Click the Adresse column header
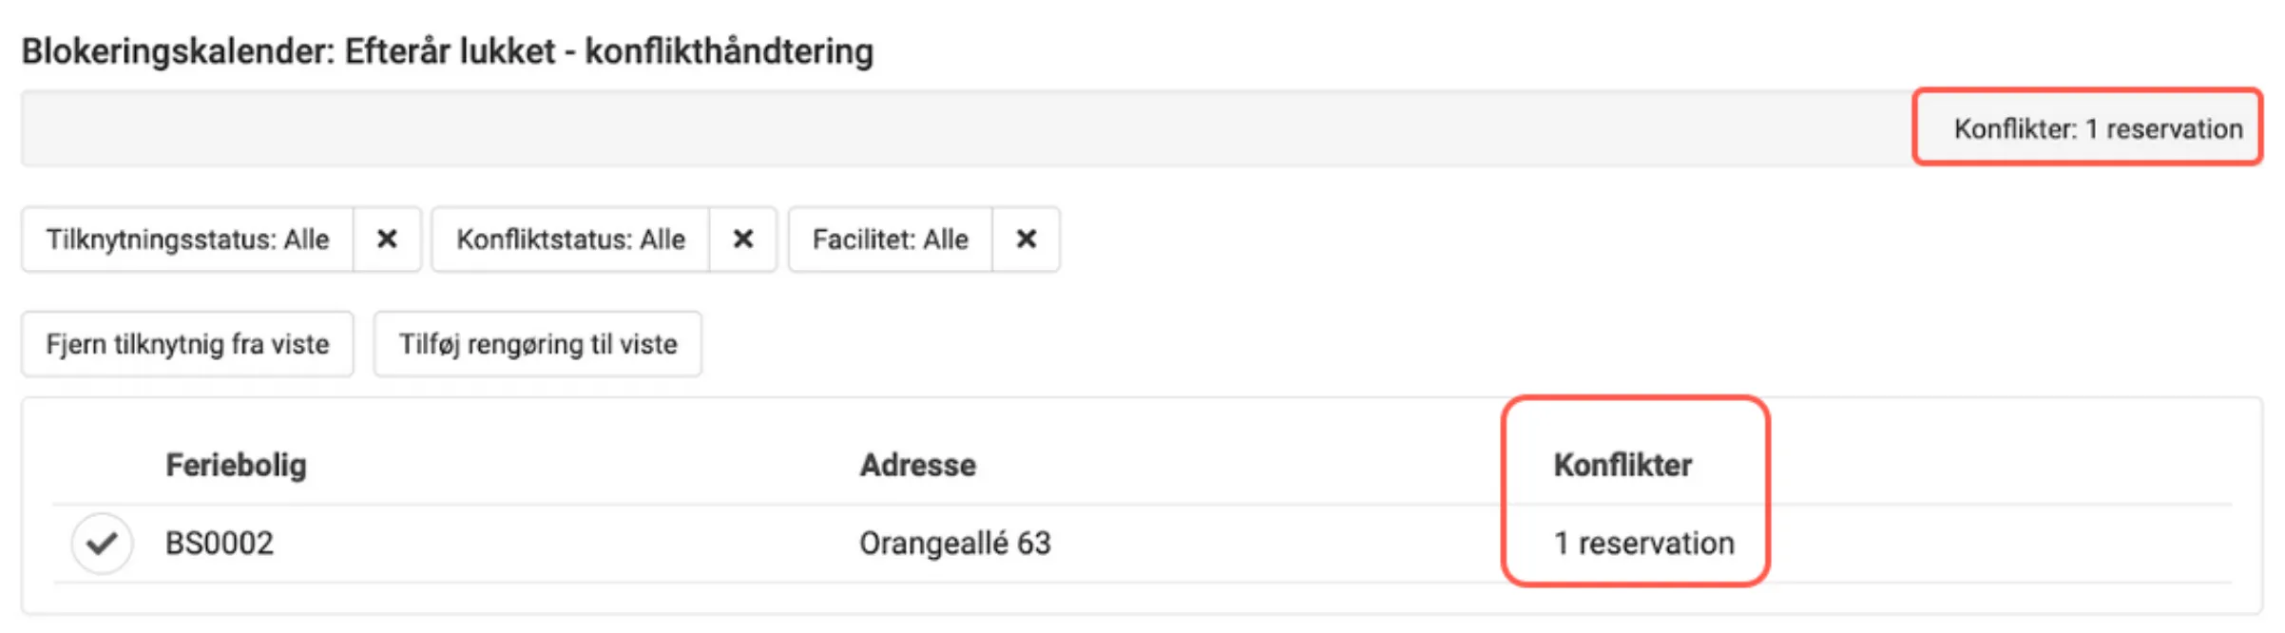 (x=918, y=465)
